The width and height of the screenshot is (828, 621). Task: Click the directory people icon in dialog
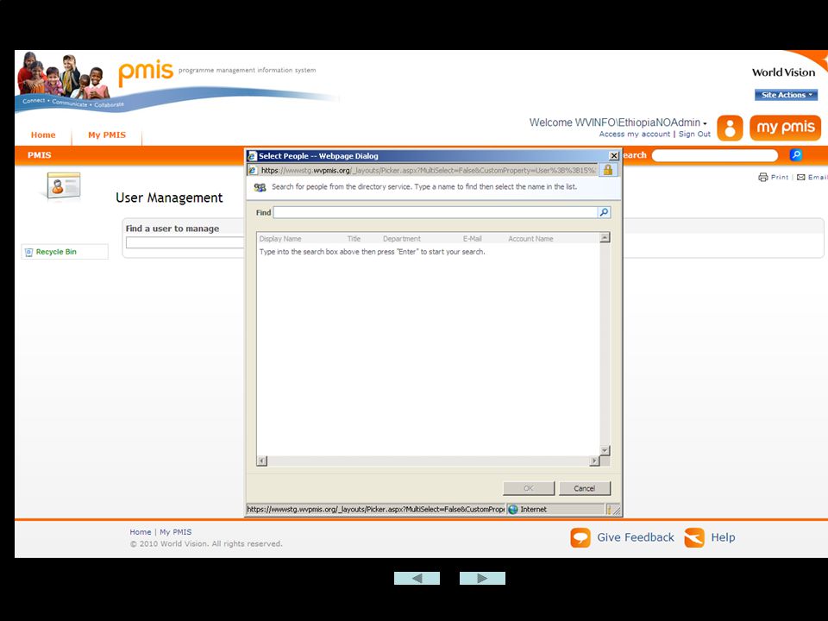(260, 187)
